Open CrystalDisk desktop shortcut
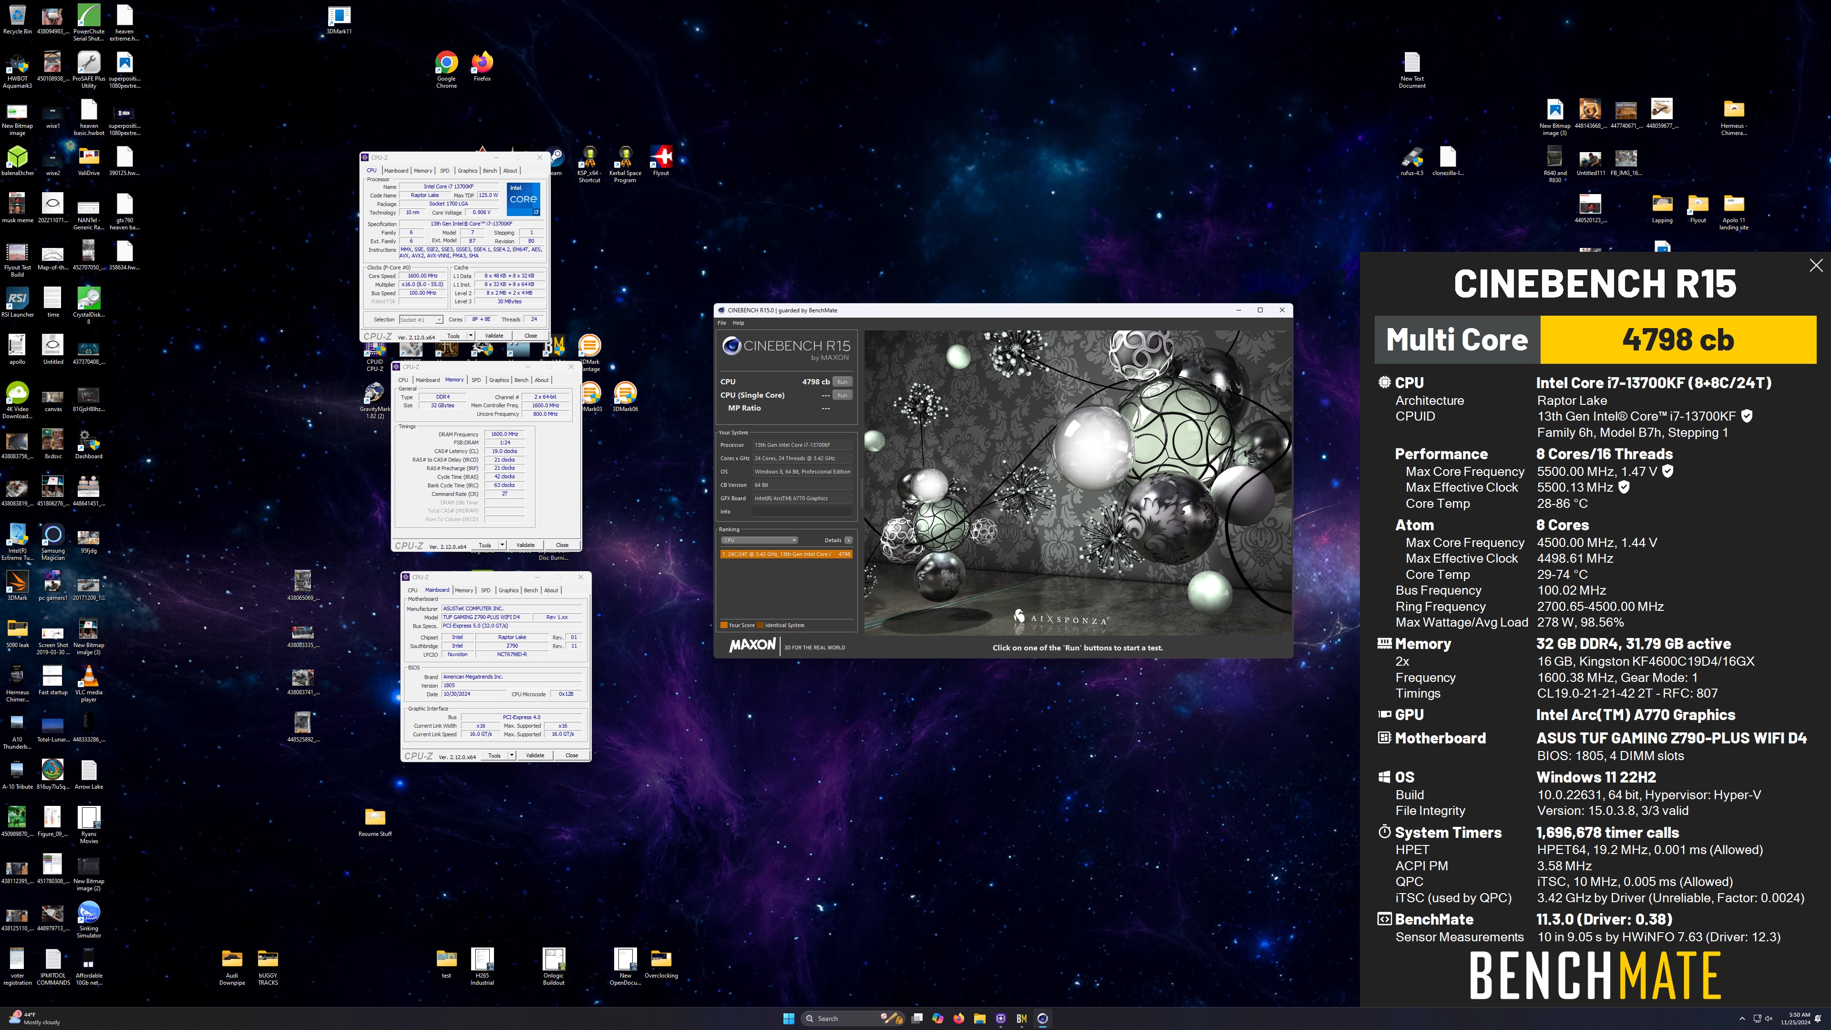The width and height of the screenshot is (1831, 1030). 89,306
